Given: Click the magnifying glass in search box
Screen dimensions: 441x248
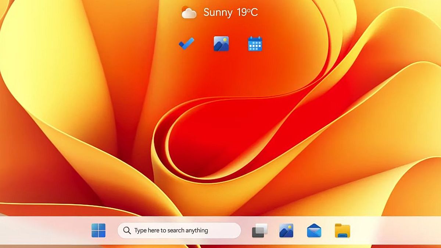Looking at the screenshot, I should pos(127,230).
